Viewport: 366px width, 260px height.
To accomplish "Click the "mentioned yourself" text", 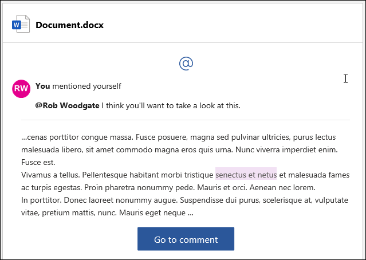I will click(x=86, y=86).
